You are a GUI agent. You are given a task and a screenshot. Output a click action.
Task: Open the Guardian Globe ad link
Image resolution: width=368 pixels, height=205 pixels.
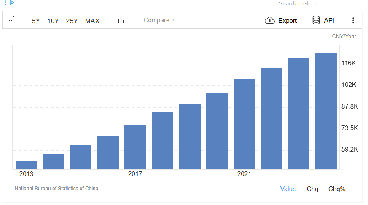(298, 3)
